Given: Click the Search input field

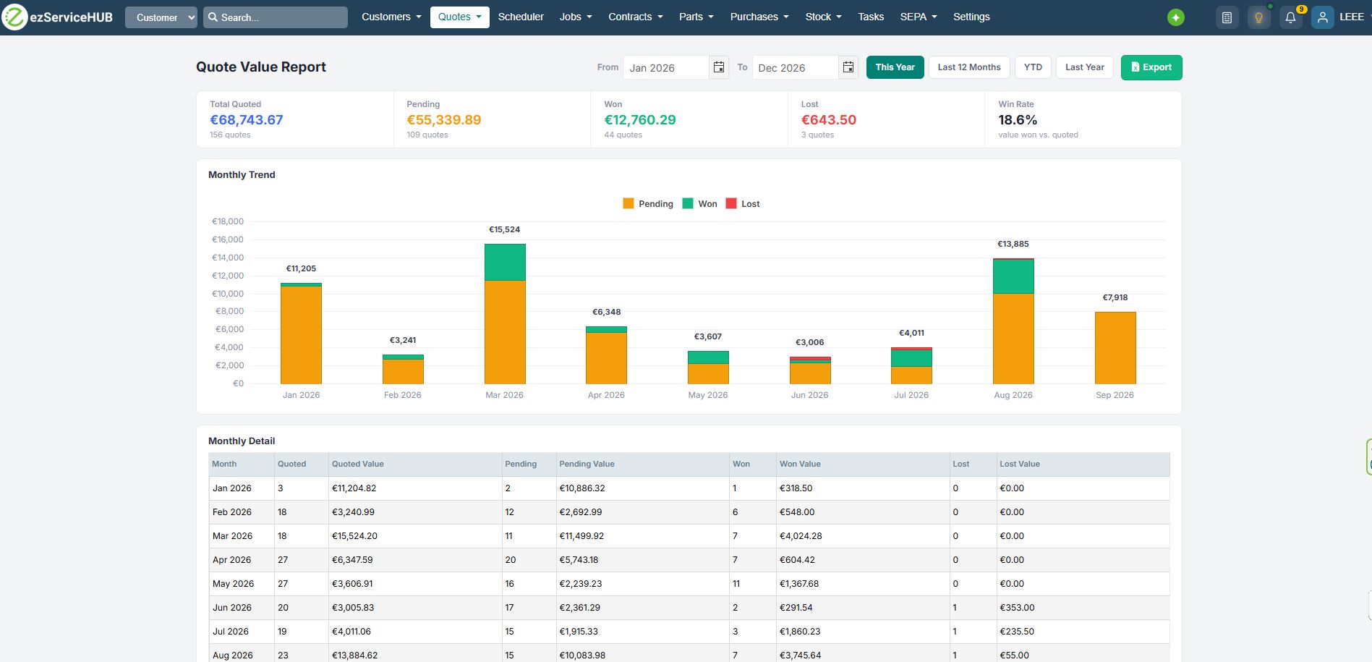Looking at the screenshot, I should click(x=276, y=17).
